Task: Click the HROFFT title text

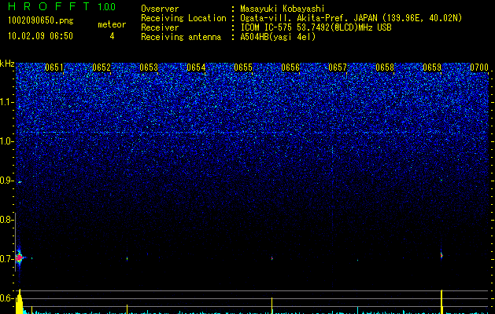Action: [49, 6]
